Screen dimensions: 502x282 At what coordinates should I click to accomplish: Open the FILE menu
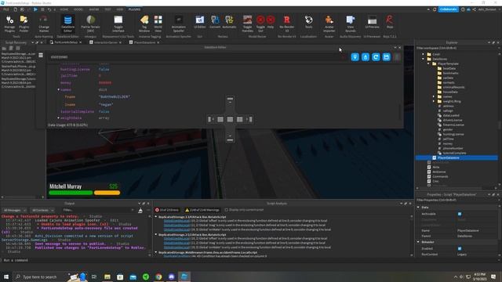click(5, 9)
